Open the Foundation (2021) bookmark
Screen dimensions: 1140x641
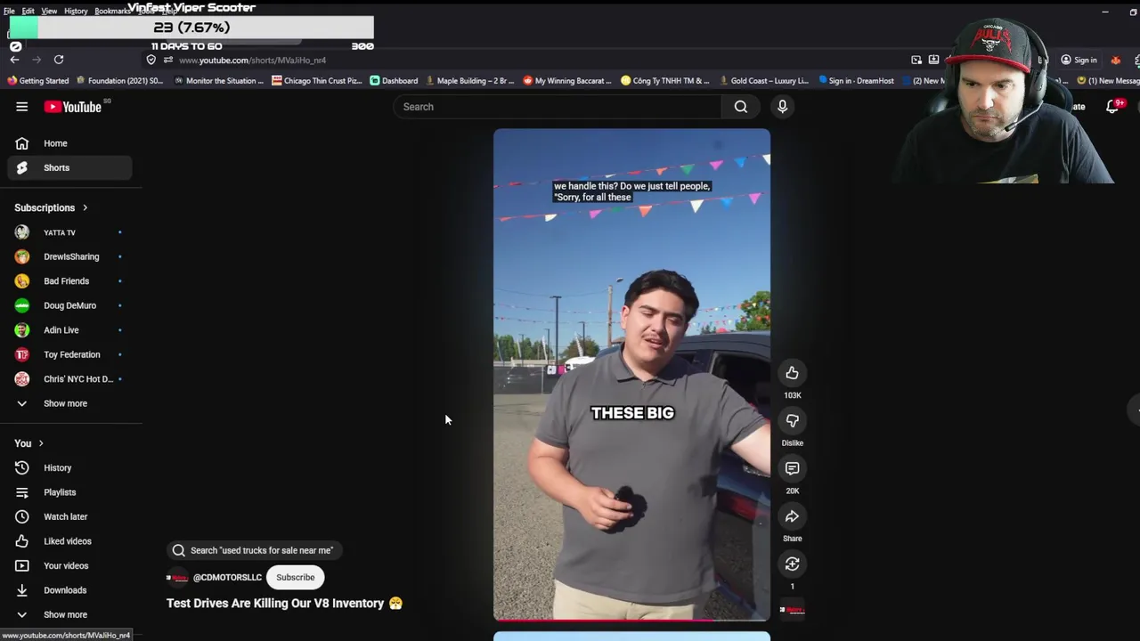[120, 80]
